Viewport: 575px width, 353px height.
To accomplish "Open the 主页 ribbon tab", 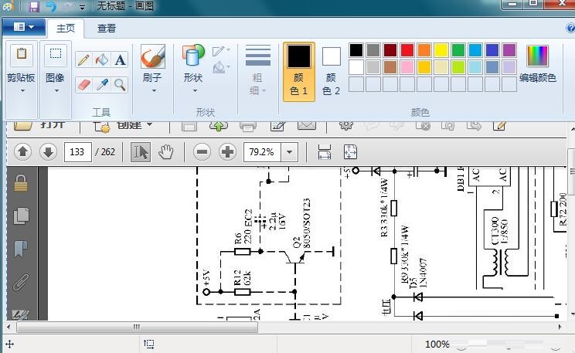I will 66,29.
